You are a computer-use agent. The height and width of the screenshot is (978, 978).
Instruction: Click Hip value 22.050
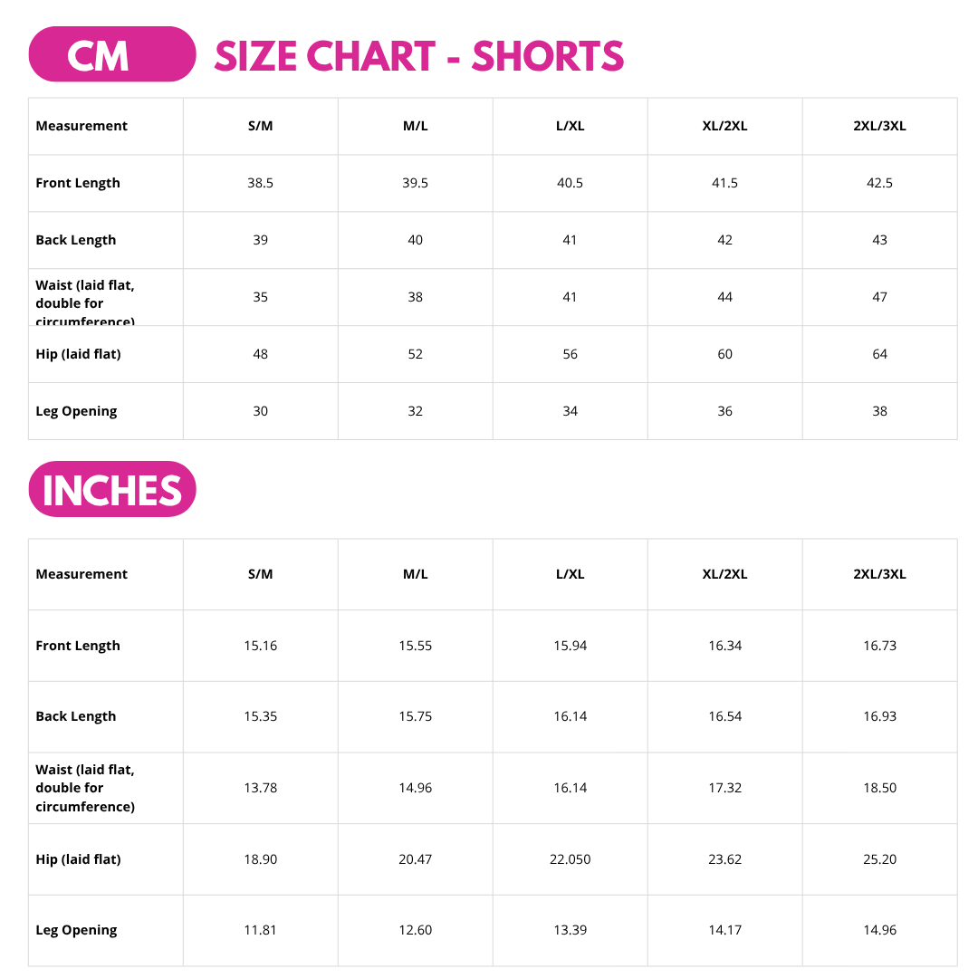(570, 859)
